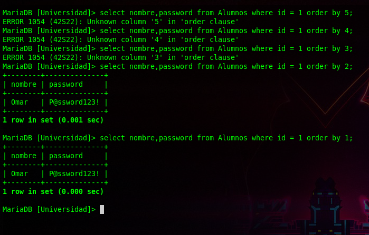The width and height of the screenshot is (369, 235).
Task: Click the query ending in 'order by 4'
Action: [226, 30]
